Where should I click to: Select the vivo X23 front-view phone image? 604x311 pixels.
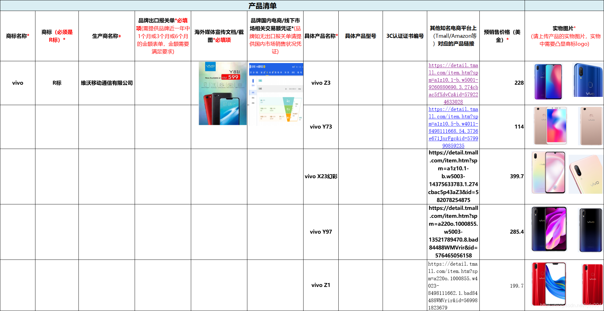pyautogui.click(x=548, y=172)
